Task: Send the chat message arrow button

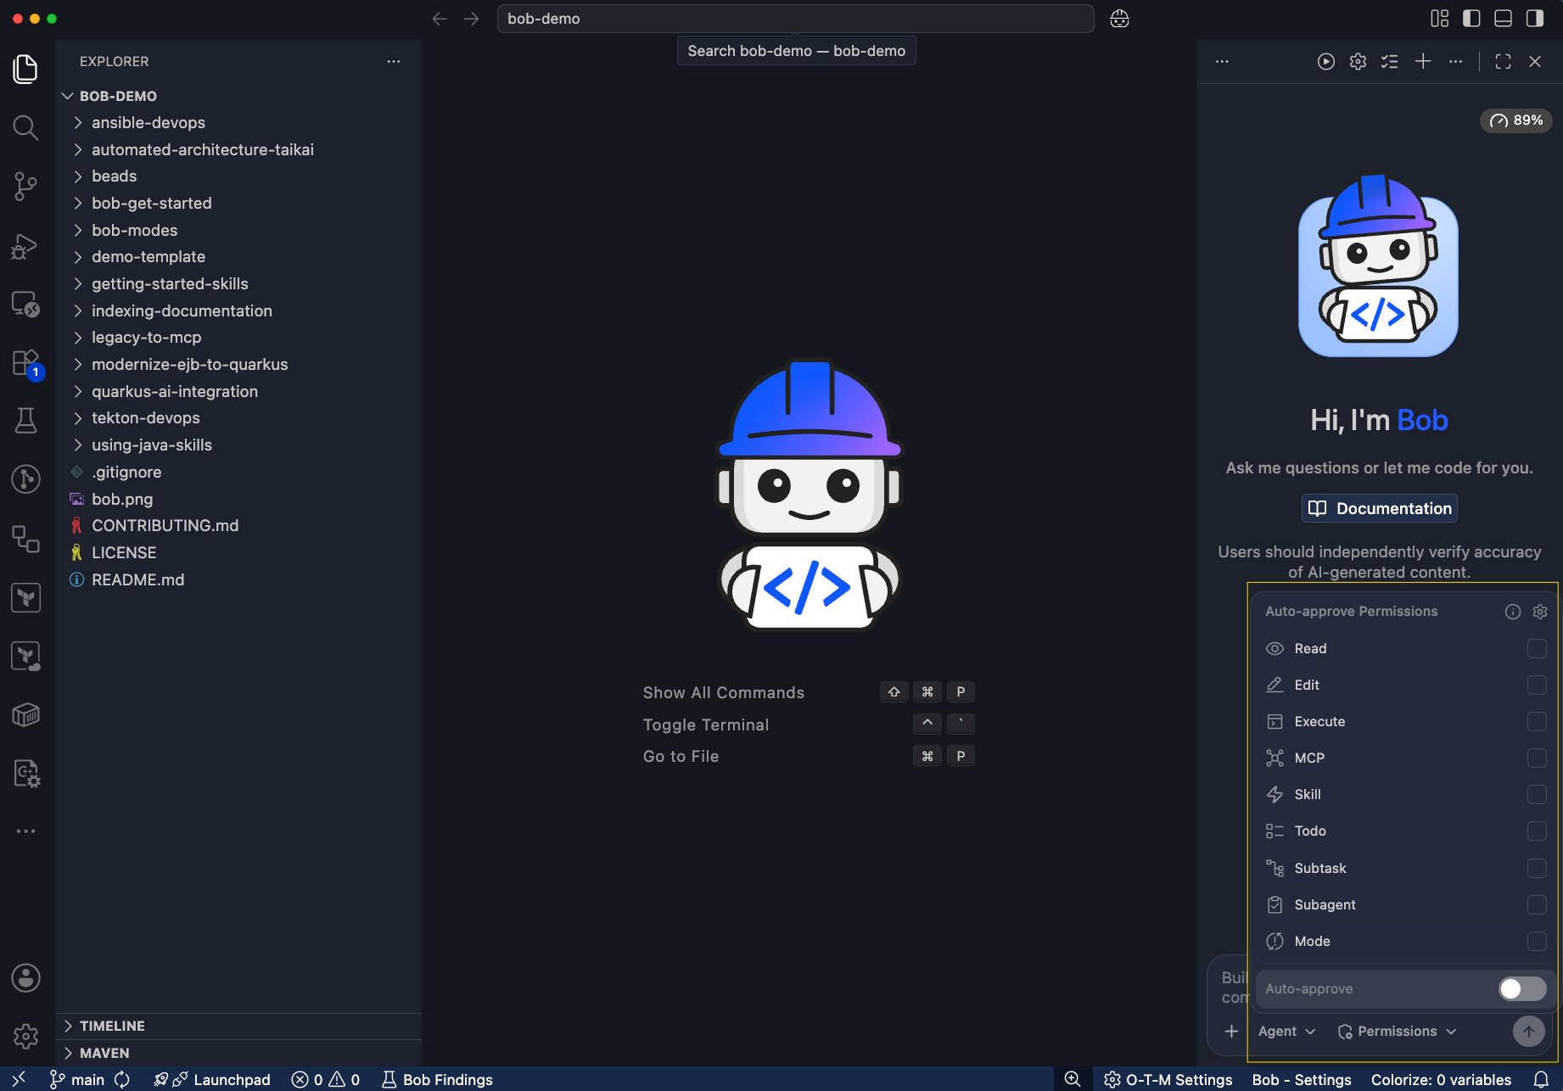Action: click(x=1529, y=1032)
